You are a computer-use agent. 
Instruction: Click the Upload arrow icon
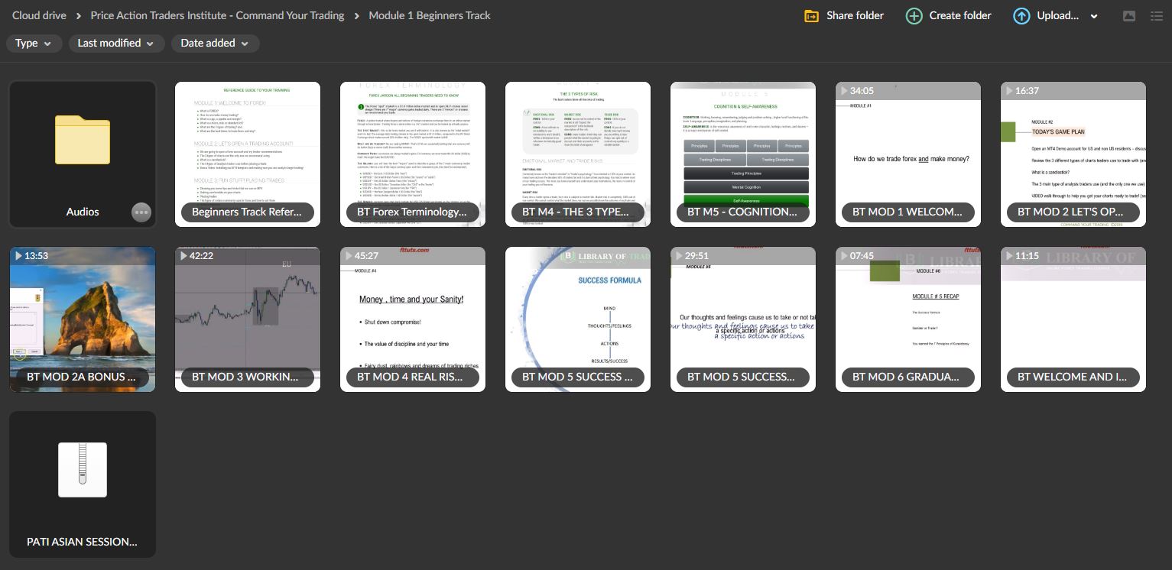1021,16
